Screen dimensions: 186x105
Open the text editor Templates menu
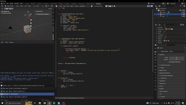(x=82, y=6)
